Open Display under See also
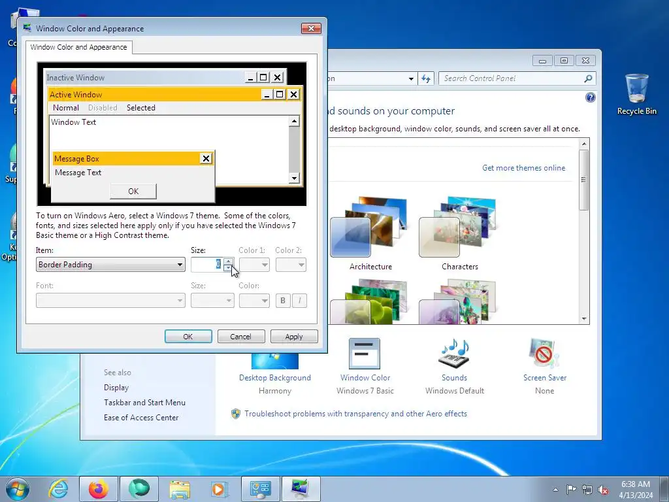Image resolution: width=669 pixels, height=502 pixels. tap(116, 388)
